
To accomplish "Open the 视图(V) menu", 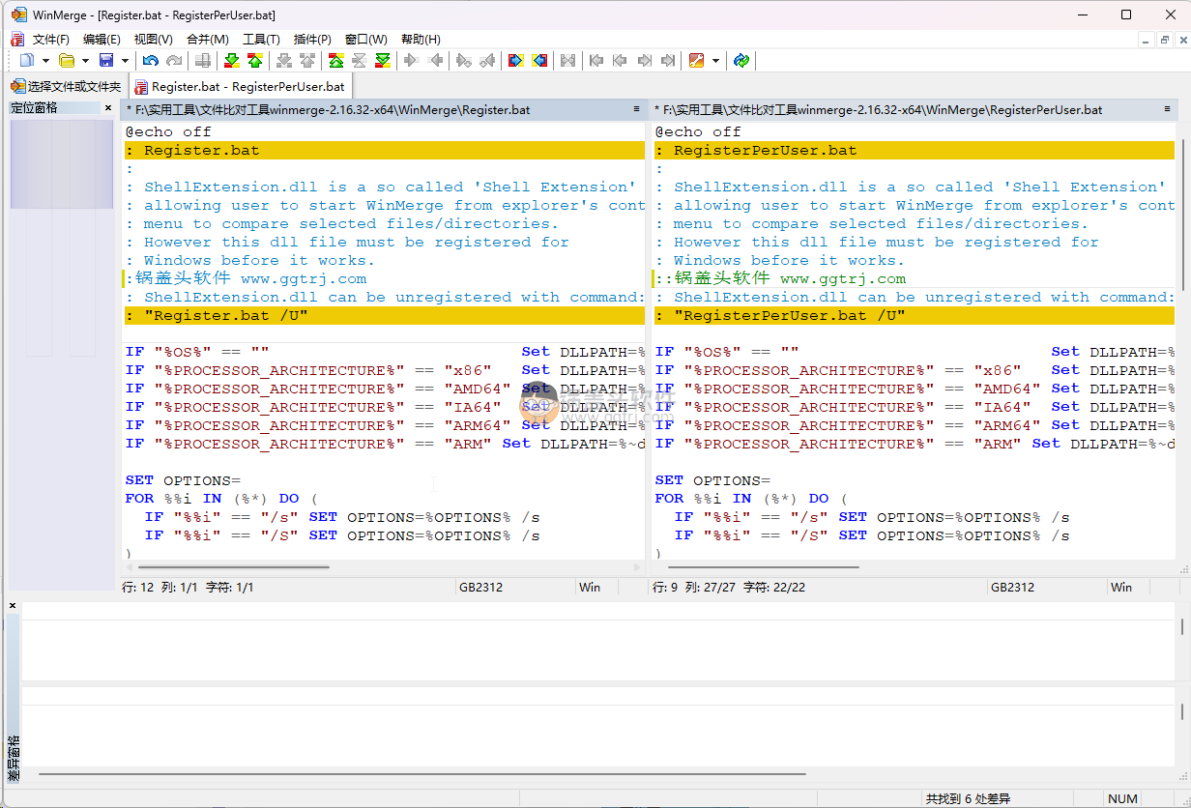I will coord(153,40).
